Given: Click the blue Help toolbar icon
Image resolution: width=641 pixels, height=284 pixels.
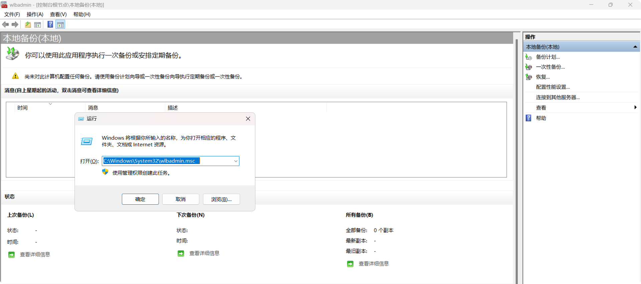Looking at the screenshot, I should pos(50,24).
